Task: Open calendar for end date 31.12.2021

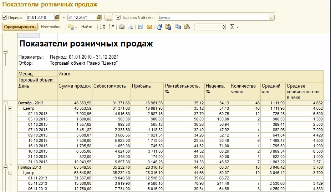Action: 99,18
